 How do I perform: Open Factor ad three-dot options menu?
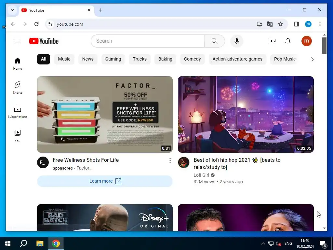[170, 160]
